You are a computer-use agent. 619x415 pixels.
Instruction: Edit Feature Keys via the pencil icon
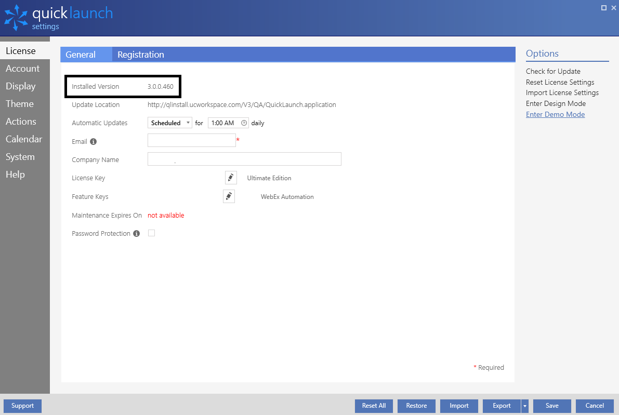tap(229, 196)
